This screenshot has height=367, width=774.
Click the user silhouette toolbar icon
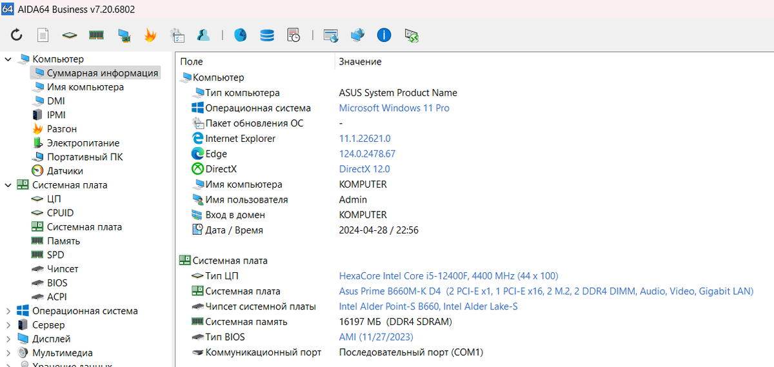point(204,35)
